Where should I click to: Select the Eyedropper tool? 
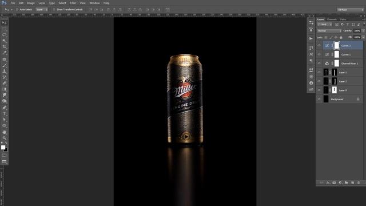pos(4,53)
